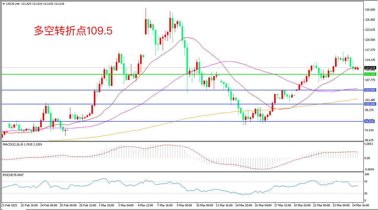378x210 pixels.
Task: Click the black 111.618 current price tag
Action: pos(370,68)
